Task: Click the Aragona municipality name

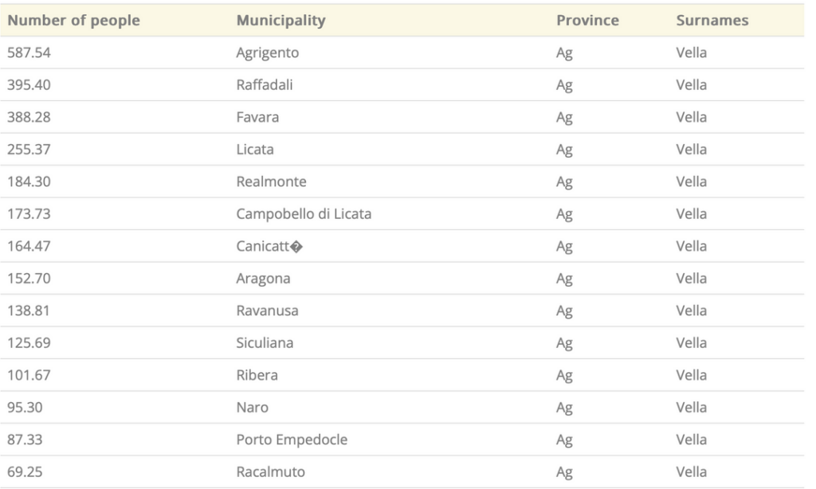Action: coord(263,278)
